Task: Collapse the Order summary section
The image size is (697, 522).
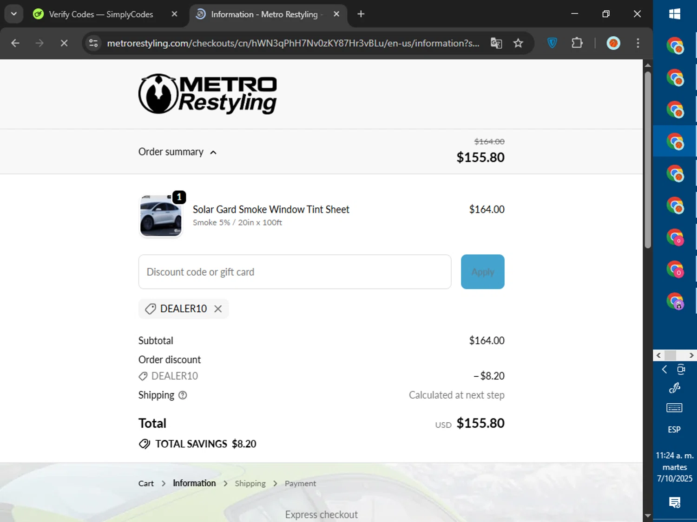Action: 178,152
